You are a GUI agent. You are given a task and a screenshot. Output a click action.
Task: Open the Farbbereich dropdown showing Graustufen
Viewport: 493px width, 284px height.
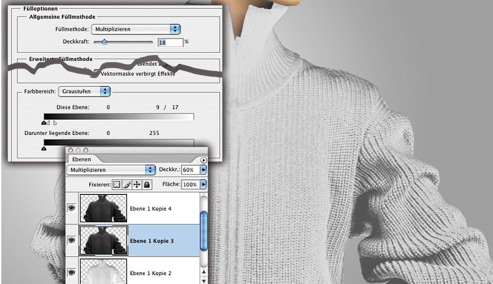(84, 91)
